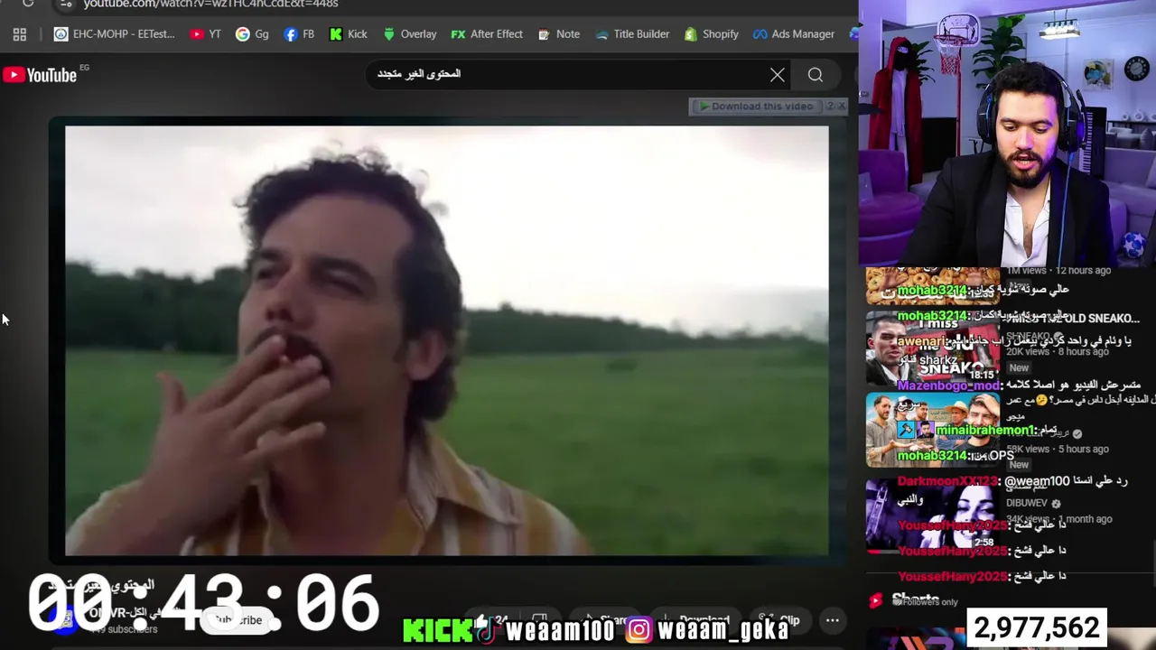Open the DIBUWEV video thumbnail lasting 2:58
This screenshot has width=1156, height=650.
[933, 514]
